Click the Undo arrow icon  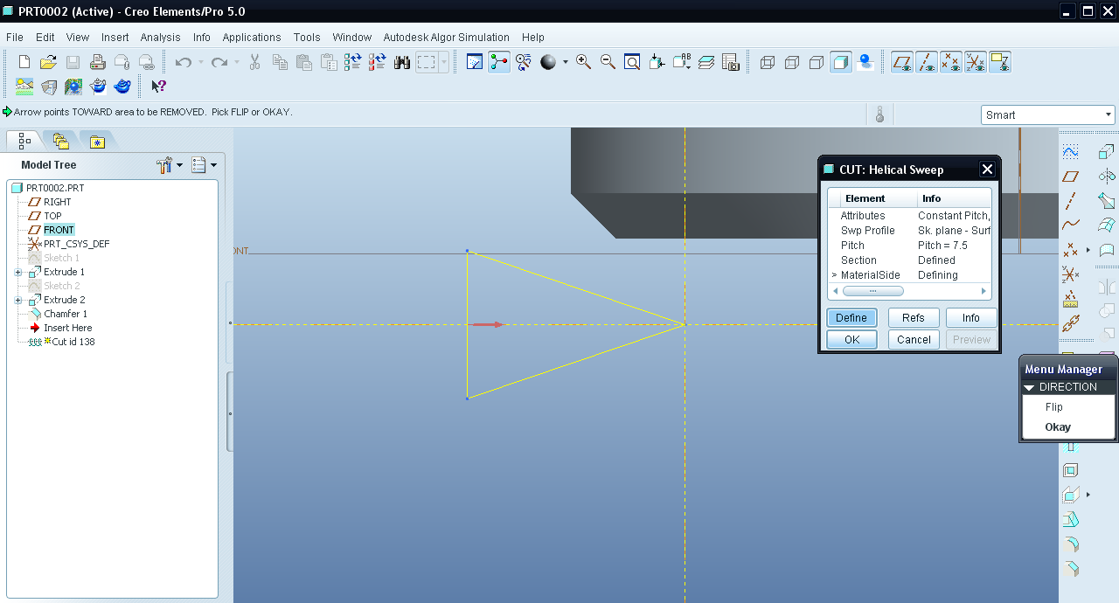(183, 62)
